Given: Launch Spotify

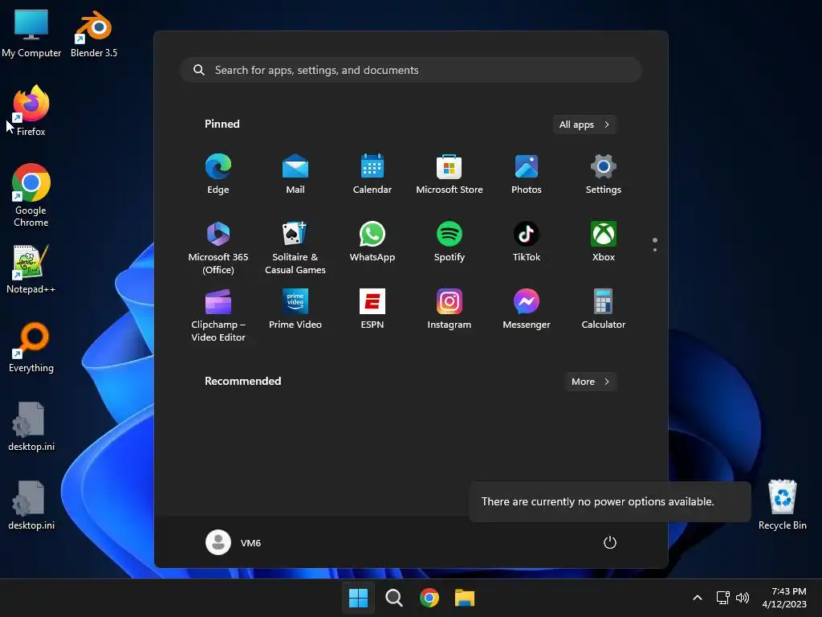Looking at the screenshot, I should [450, 241].
